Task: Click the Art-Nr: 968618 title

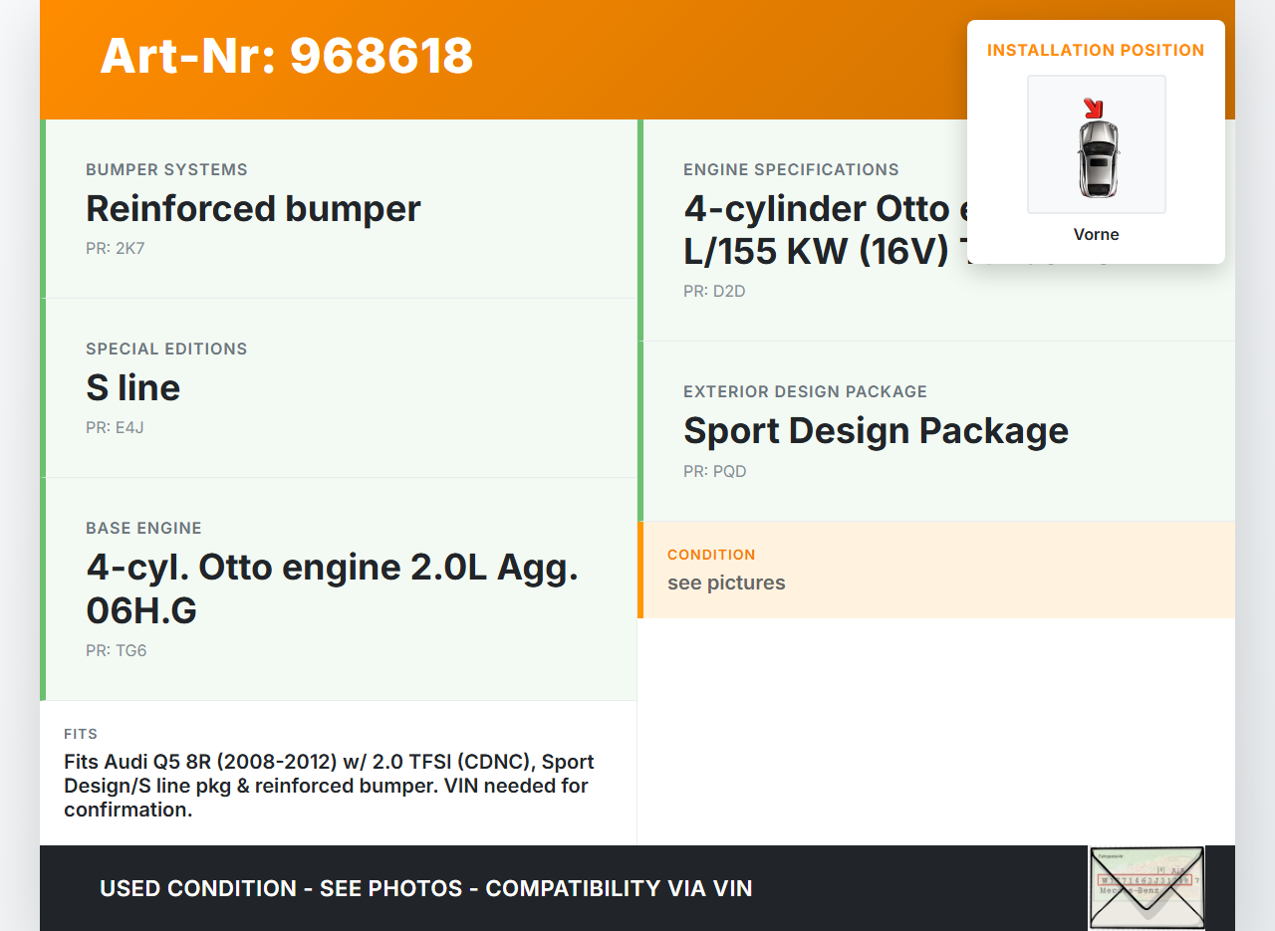Action: click(287, 56)
